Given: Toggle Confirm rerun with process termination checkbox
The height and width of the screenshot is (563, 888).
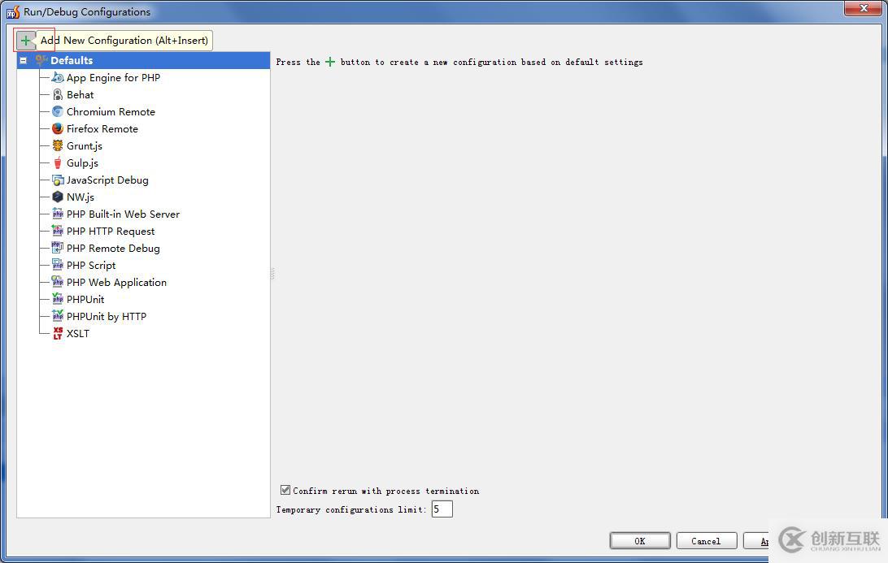Looking at the screenshot, I should pos(285,490).
